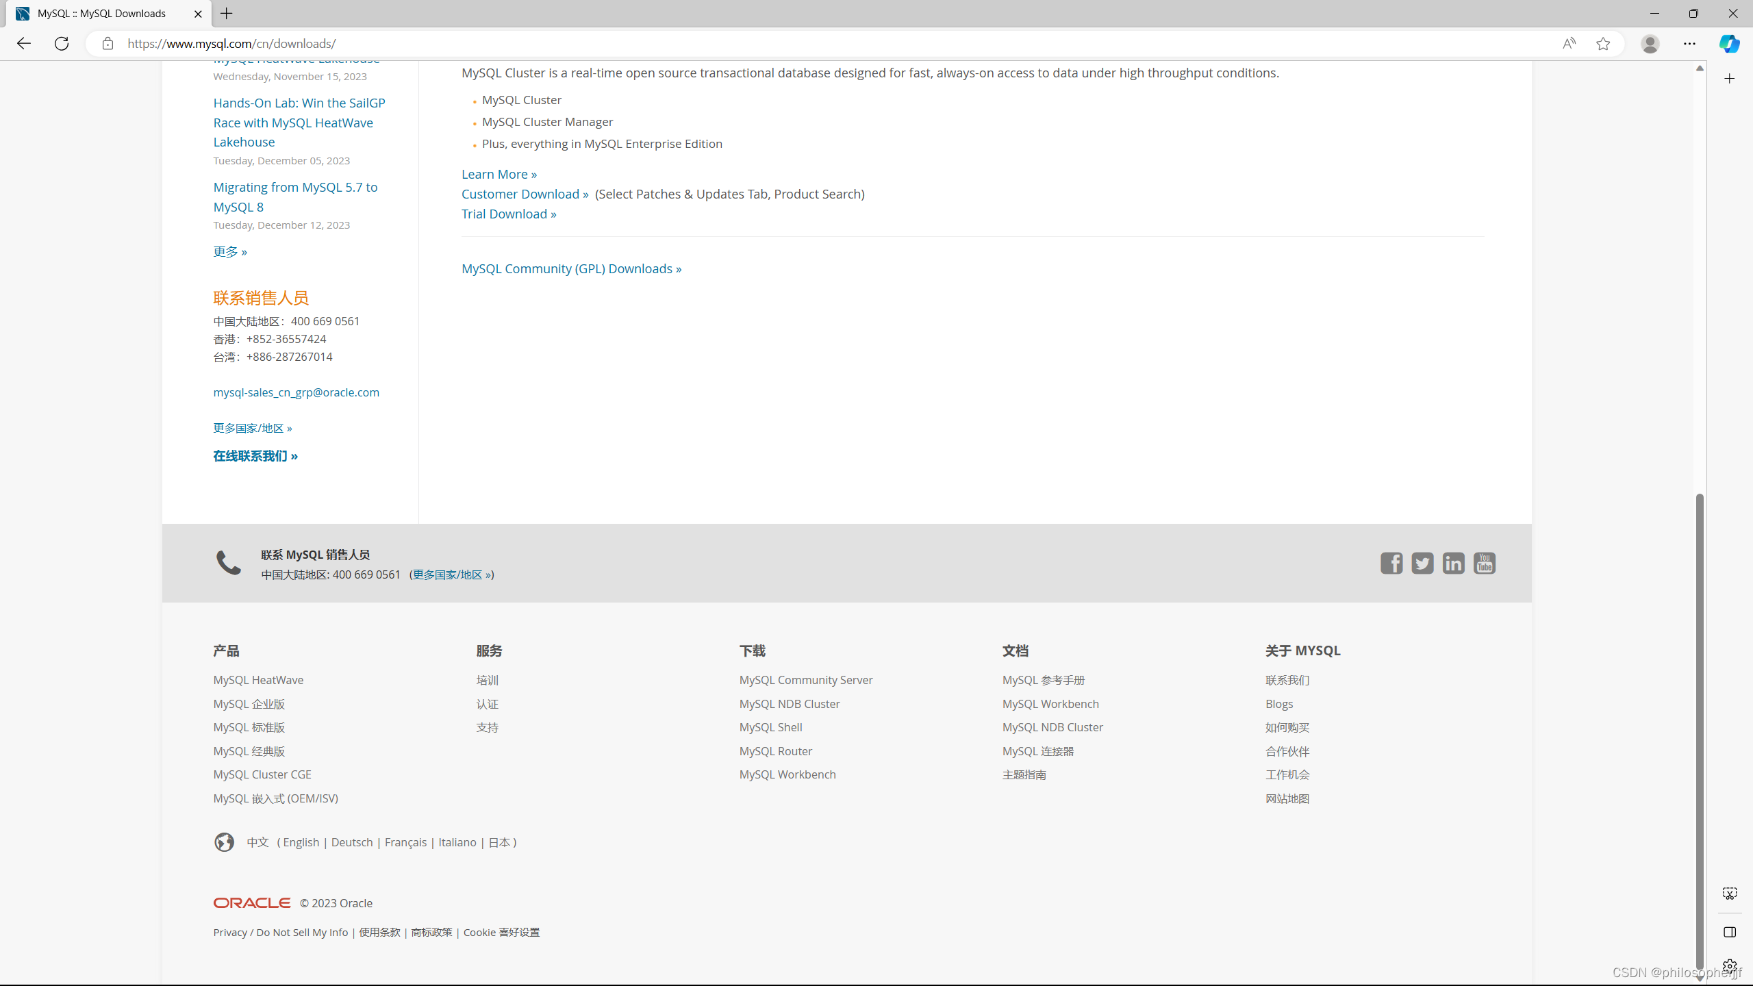Start Read aloud from the address bar
The image size is (1753, 986).
coord(1569,43)
